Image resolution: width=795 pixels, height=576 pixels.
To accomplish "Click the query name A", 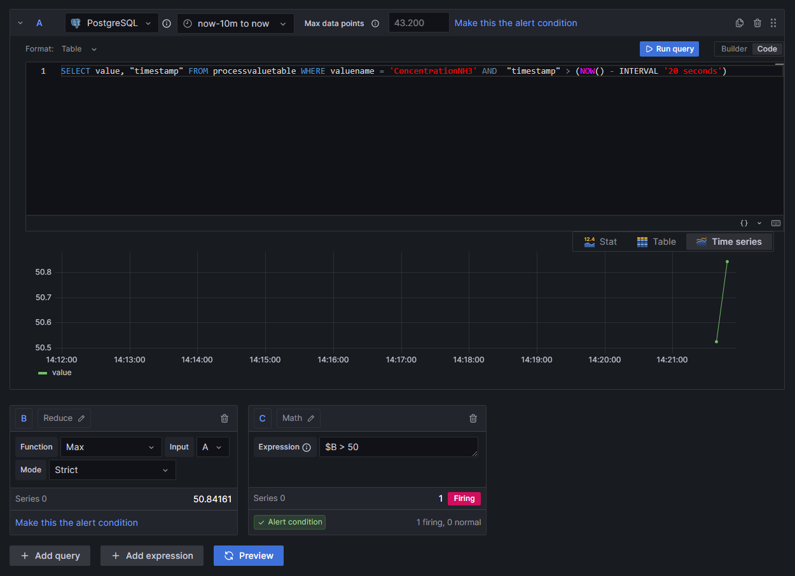I will point(39,23).
